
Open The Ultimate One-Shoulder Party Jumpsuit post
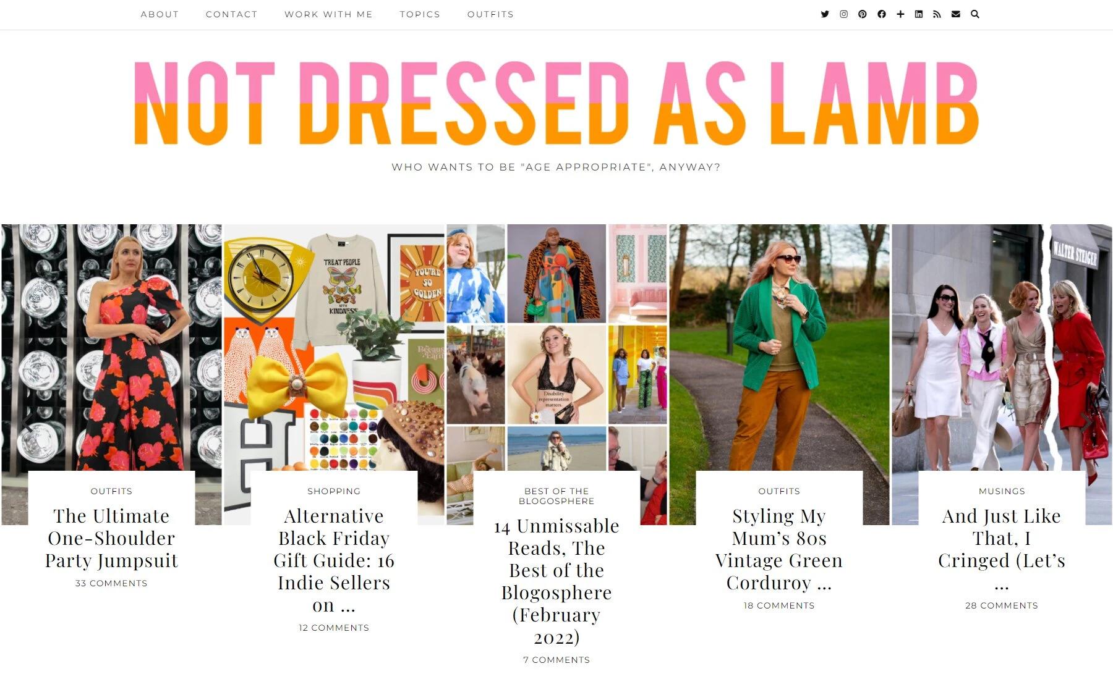coord(111,538)
